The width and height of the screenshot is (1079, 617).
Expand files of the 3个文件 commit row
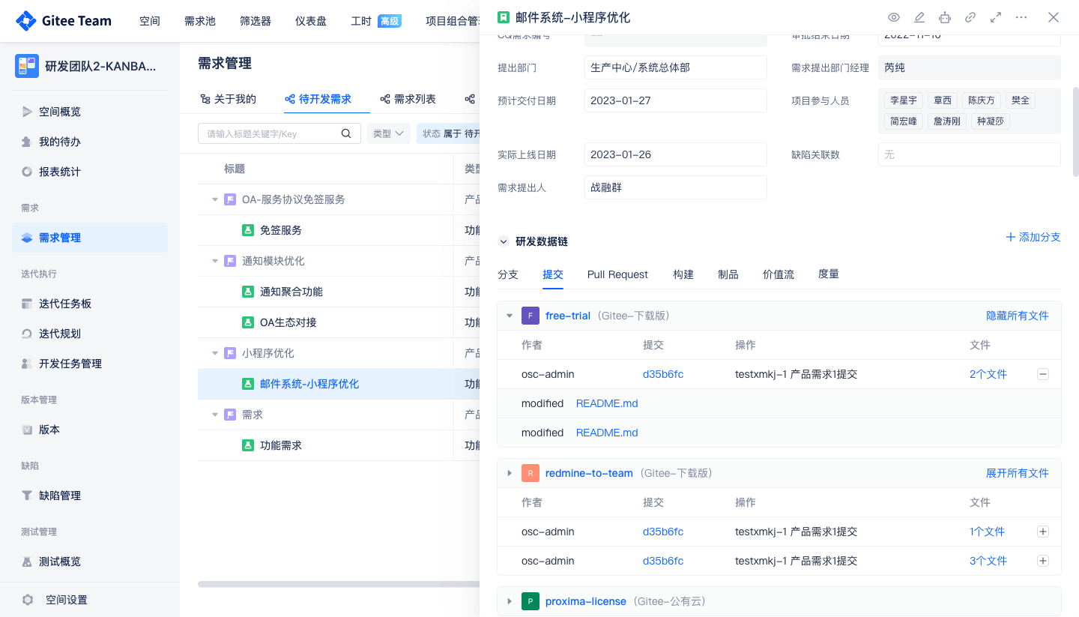(x=1042, y=561)
